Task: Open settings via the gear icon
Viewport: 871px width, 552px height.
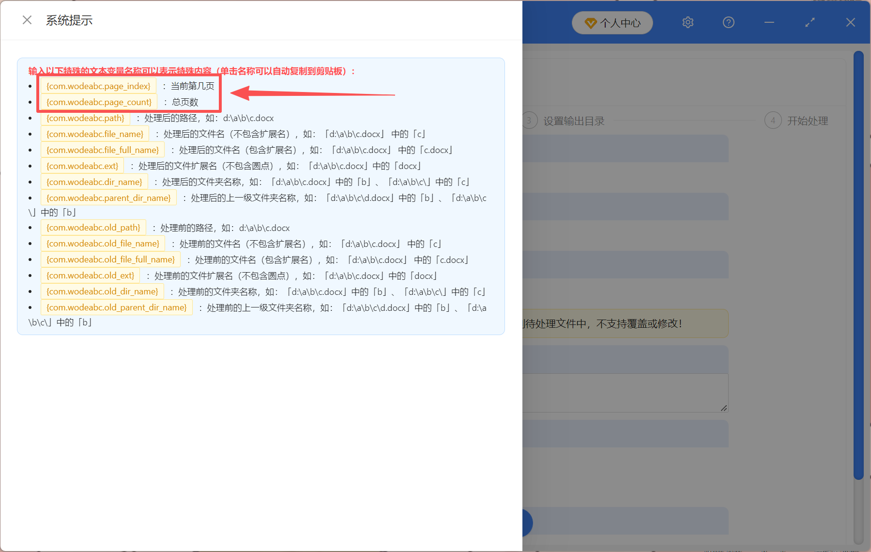Action: click(688, 22)
